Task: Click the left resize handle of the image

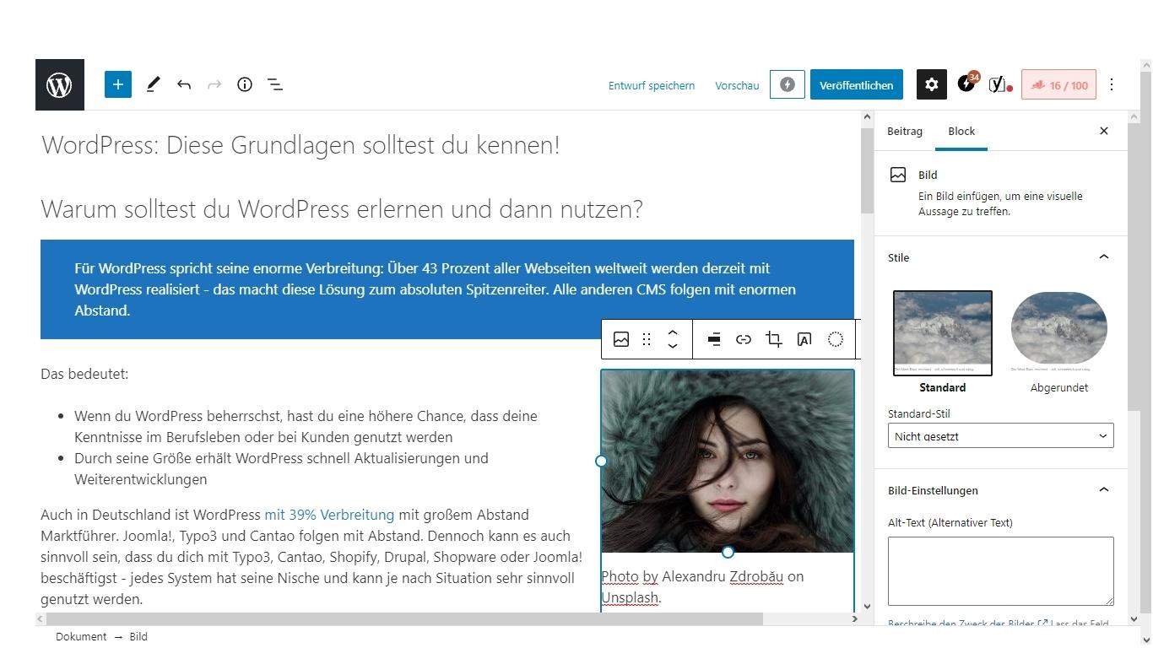Action: (601, 461)
